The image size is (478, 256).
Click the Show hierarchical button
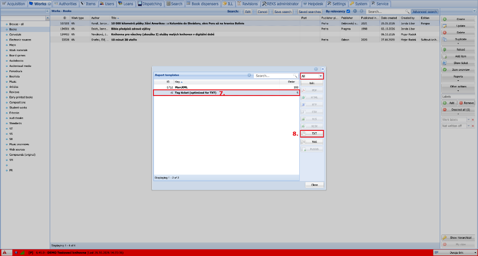coord(458,238)
